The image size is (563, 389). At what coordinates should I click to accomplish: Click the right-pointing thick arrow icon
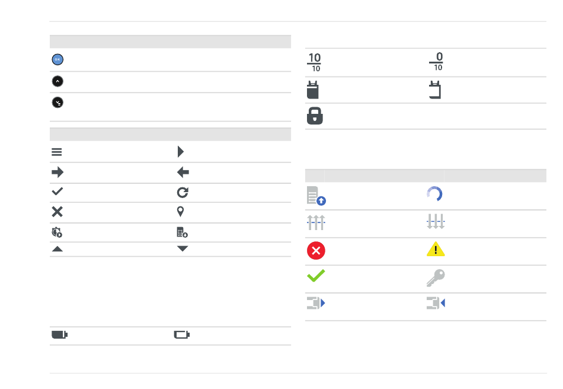(57, 173)
